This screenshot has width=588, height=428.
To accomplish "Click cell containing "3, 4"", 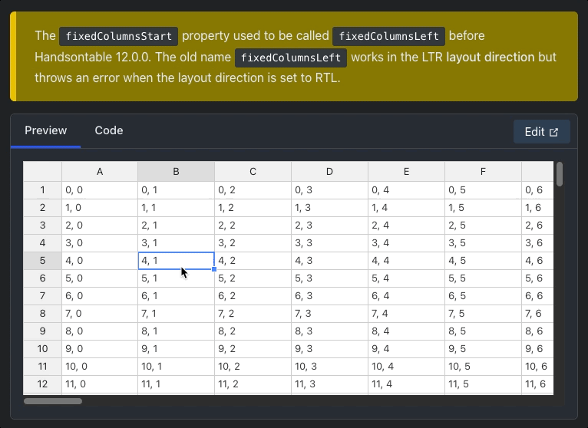I will click(407, 243).
